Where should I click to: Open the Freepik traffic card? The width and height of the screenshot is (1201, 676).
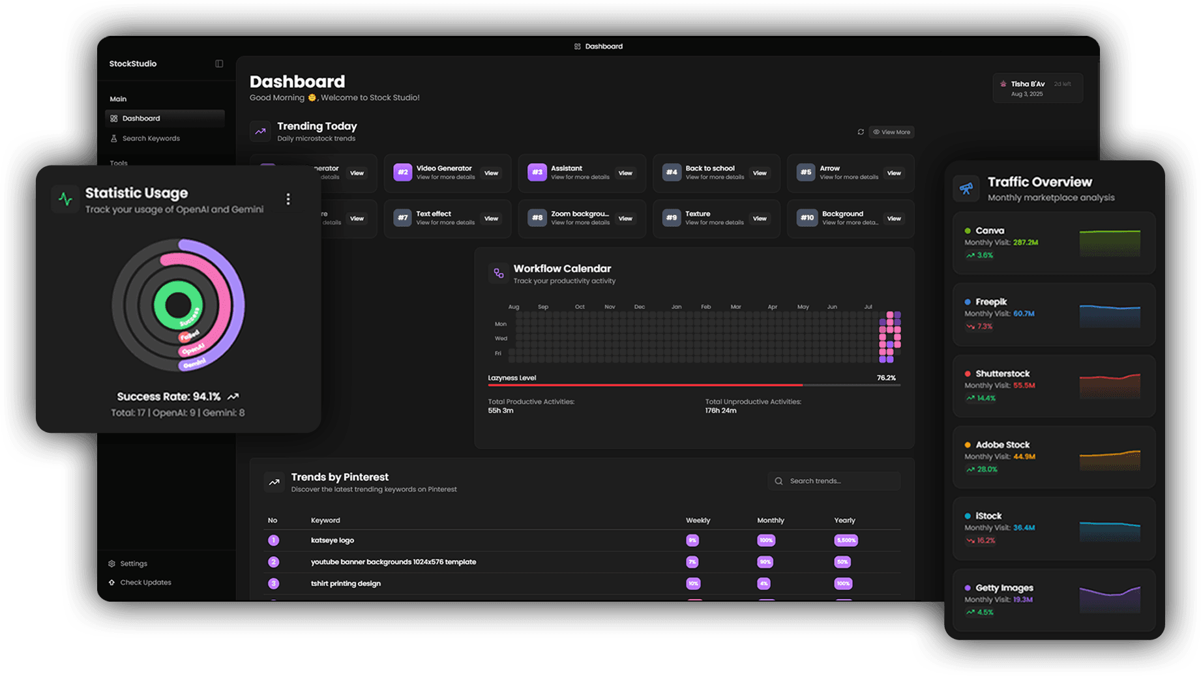1054,314
